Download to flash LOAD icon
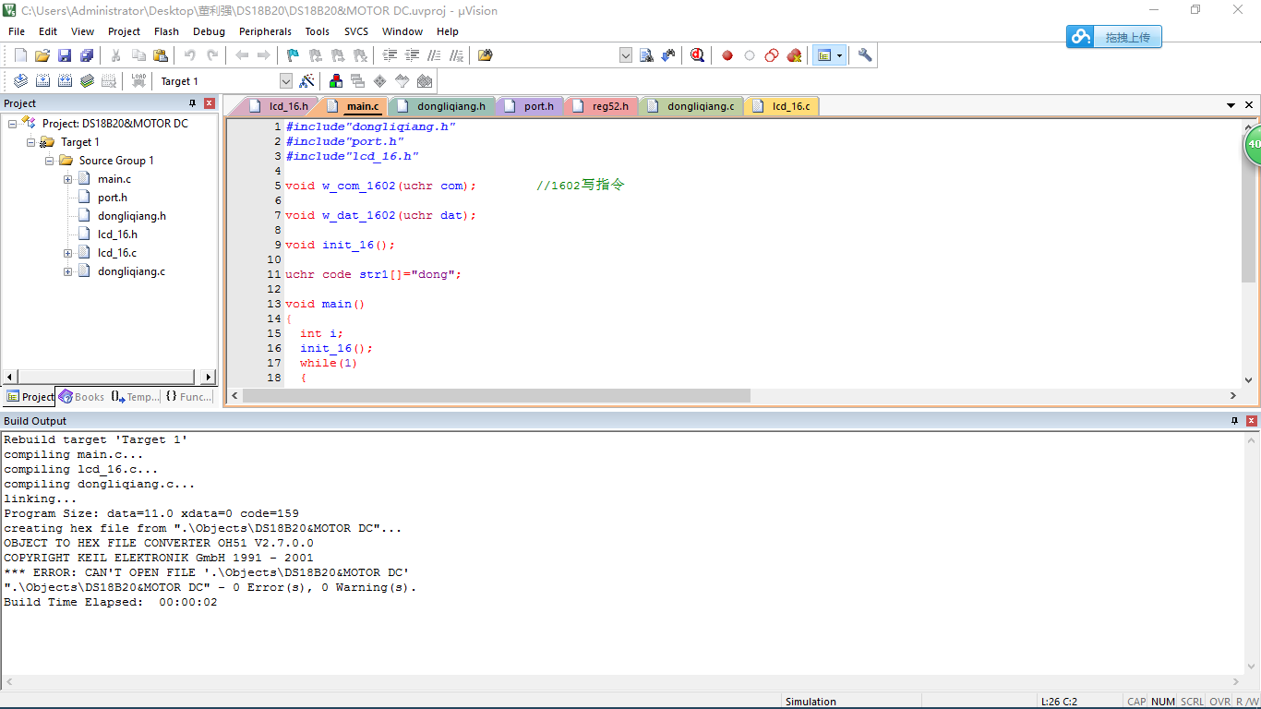Screen dimensions: 1261x709 click(138, 81)
